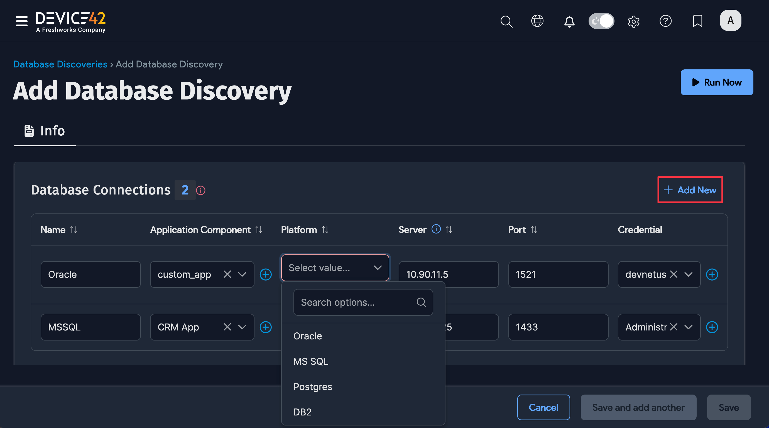Click the help question mark icon
The image size is (769, 428).
point(666,21)
